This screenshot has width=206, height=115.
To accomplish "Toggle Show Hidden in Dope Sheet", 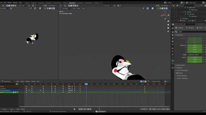I will tap(143, 81).
